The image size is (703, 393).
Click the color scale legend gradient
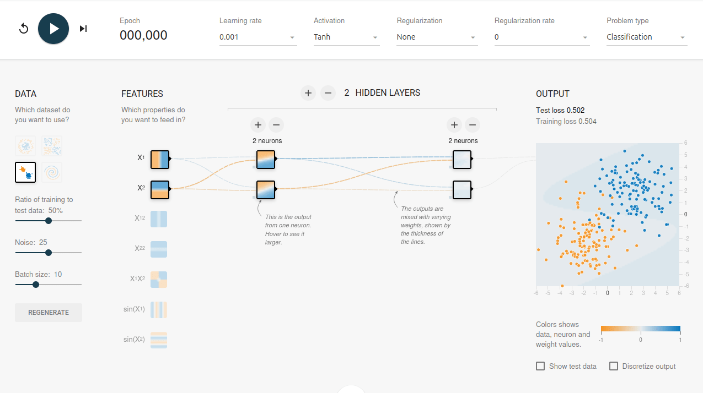point(641,329)
